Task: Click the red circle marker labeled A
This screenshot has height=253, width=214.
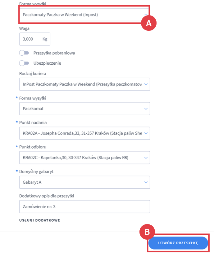Action: [x=148, y=23]
